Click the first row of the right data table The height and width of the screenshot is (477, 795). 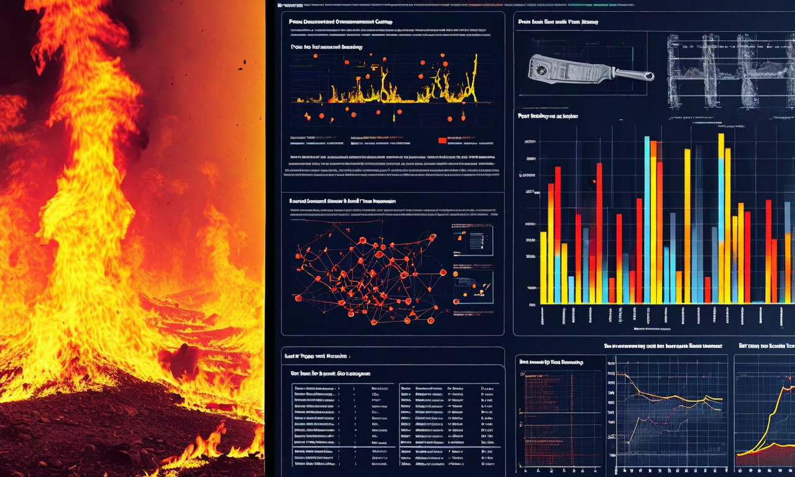coord(448,387)
